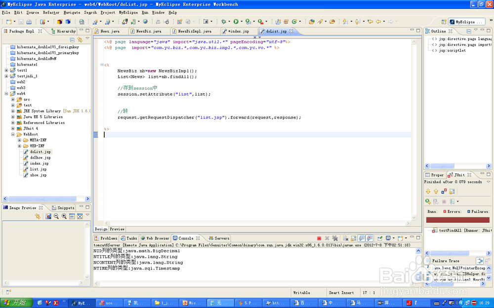The width and height of the screenshot is (494, 308).
Task: Expand the test1 project node
Action: point(6,70)
